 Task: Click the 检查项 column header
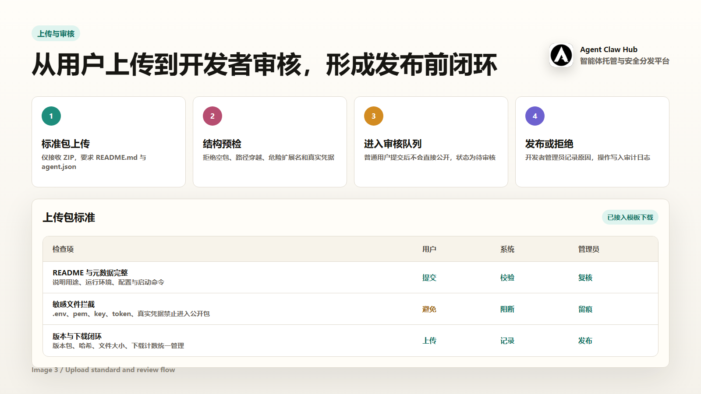click(63, 249)
